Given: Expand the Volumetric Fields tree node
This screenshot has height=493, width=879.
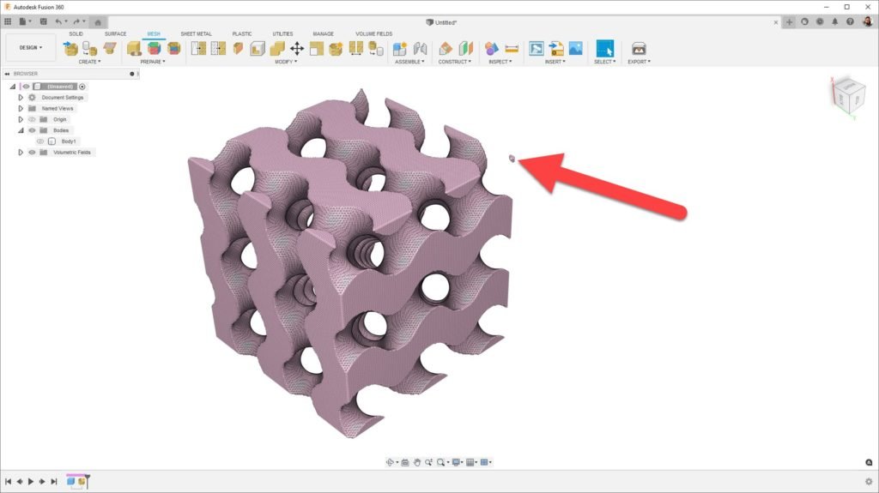Looking at the screenshot, I should [x=21, y=153].
